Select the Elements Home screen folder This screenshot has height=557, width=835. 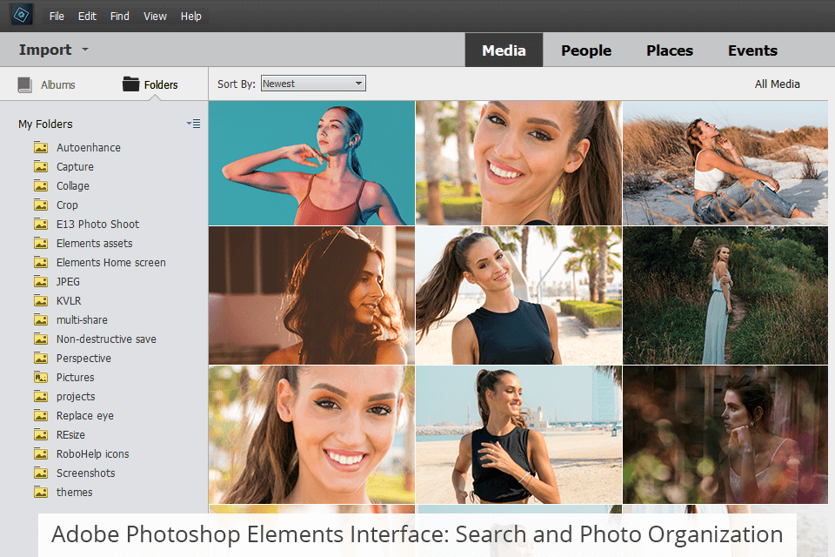pos(110,263)
